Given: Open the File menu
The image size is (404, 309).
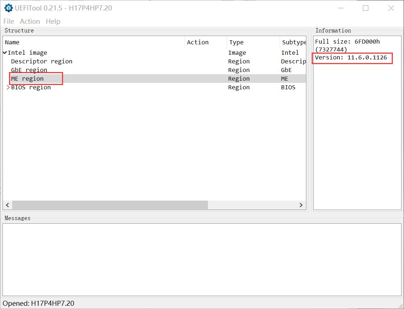Looking at the screenshot, I should click(x=9, y=21).
